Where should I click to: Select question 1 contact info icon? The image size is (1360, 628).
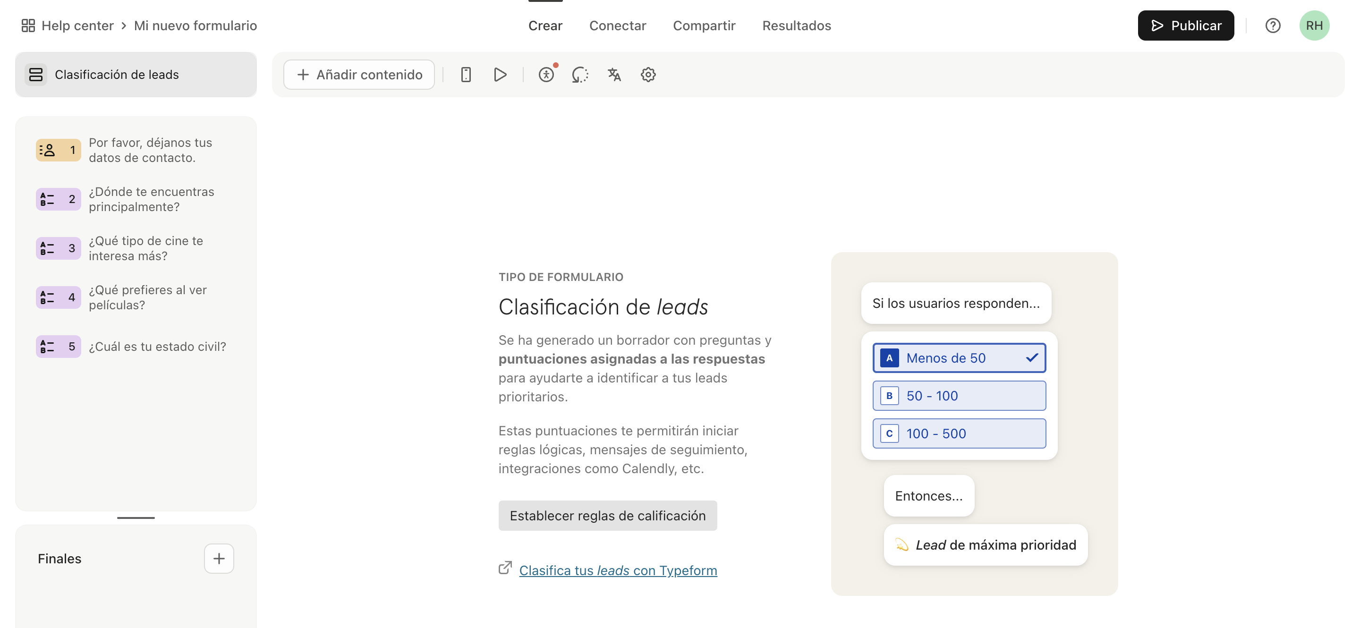click(x=58, y=150)
